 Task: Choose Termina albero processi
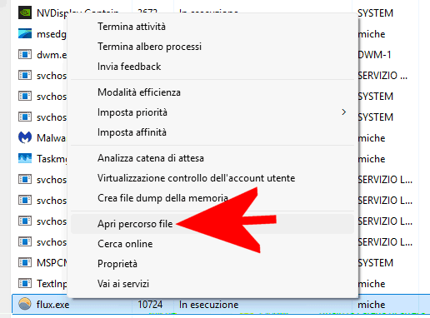212,47
